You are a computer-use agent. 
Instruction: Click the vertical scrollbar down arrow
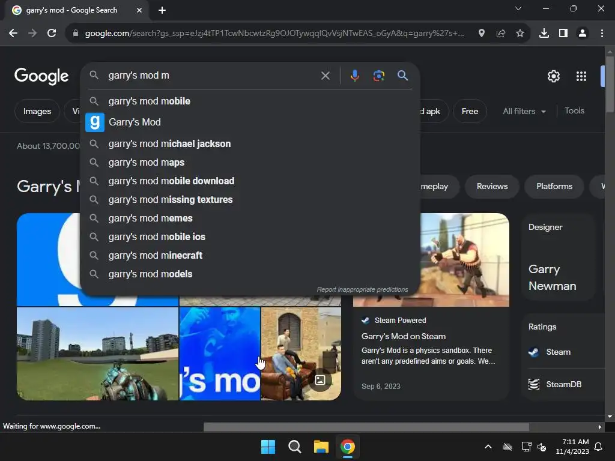tap(610, 417)
